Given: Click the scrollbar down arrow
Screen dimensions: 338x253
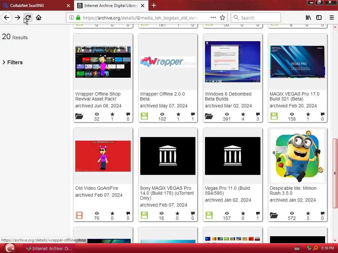Looking at the screenshot, I should pyautogui.click(x=335, y=240).
